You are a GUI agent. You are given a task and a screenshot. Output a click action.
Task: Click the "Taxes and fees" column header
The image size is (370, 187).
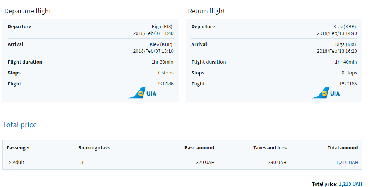pyautogui.click(x=270, y=148)
